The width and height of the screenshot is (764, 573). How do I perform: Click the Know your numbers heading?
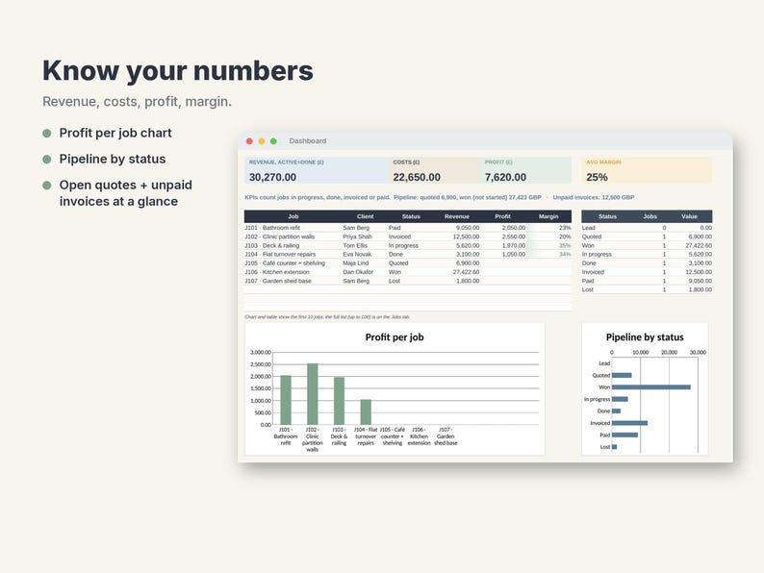click(178, 70)
